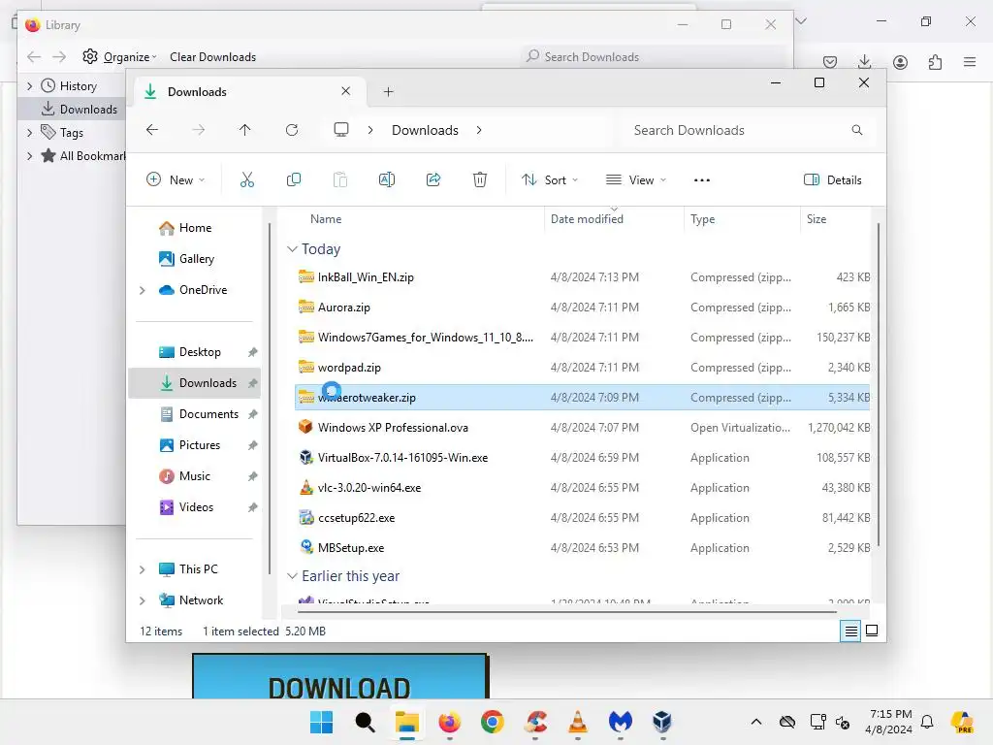Viewport: 993px width, 745px height.
Task: Open taskbar Search
Action: pyautogui.click(x=365, y=722)
